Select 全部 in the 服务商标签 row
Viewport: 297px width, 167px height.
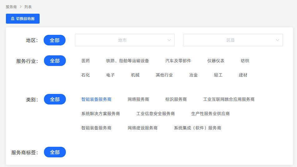(55, 152)
